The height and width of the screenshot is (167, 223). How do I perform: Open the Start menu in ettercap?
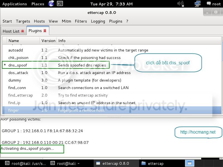pos(7,21)
